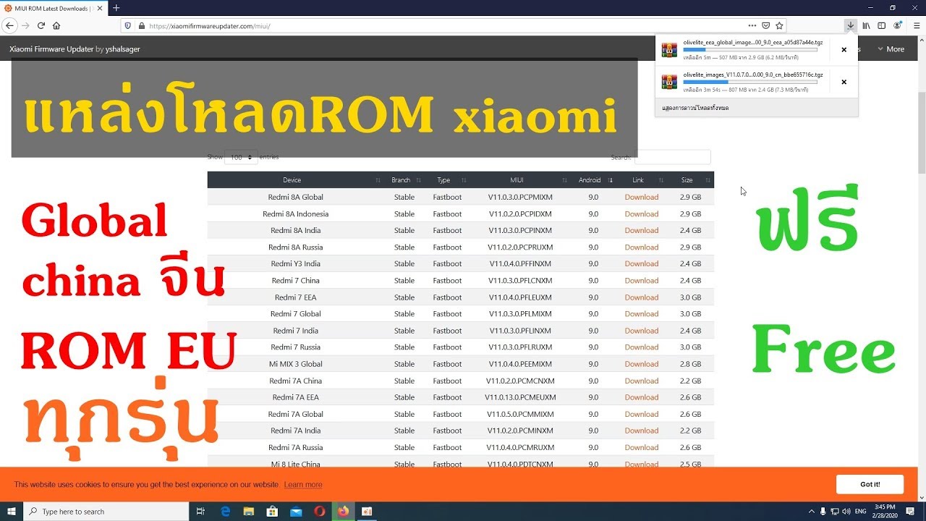The width and height of the screenshot is (926, 521).
Task: Open the Windows Start menu
Action: 12,512
